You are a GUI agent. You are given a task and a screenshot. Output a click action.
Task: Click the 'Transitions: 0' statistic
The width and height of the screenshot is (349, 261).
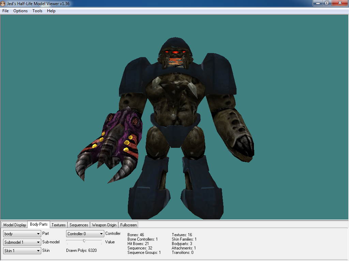click(183, 253)
